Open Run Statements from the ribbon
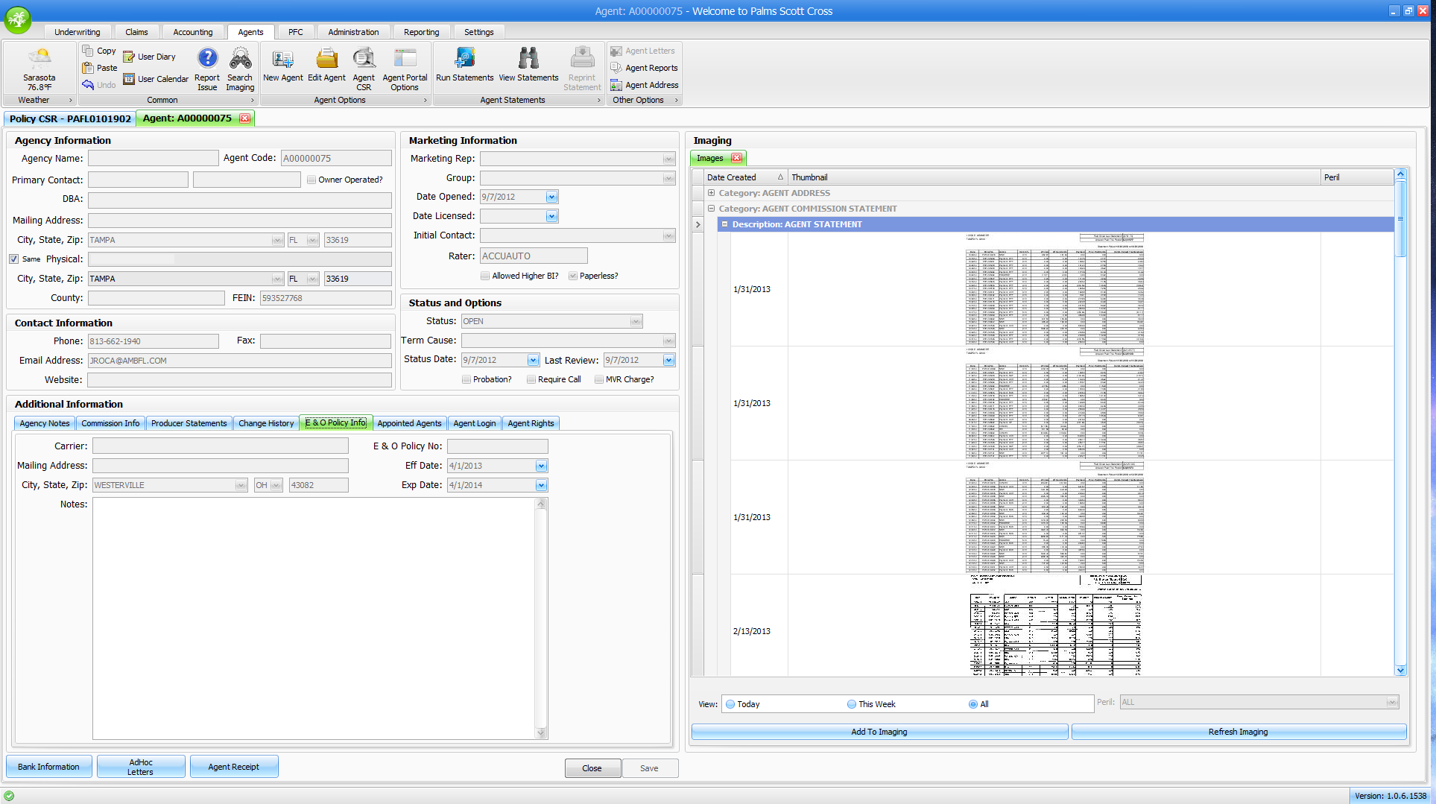Screen dimensions: 1436x804 [x=464, y=66]
